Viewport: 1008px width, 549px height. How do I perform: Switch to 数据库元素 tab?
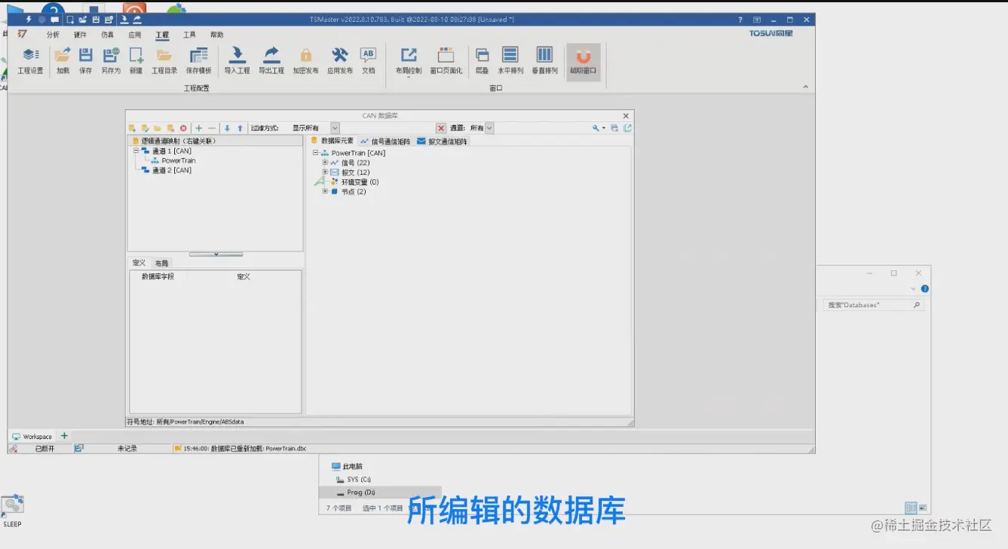[x=332, y=141]
